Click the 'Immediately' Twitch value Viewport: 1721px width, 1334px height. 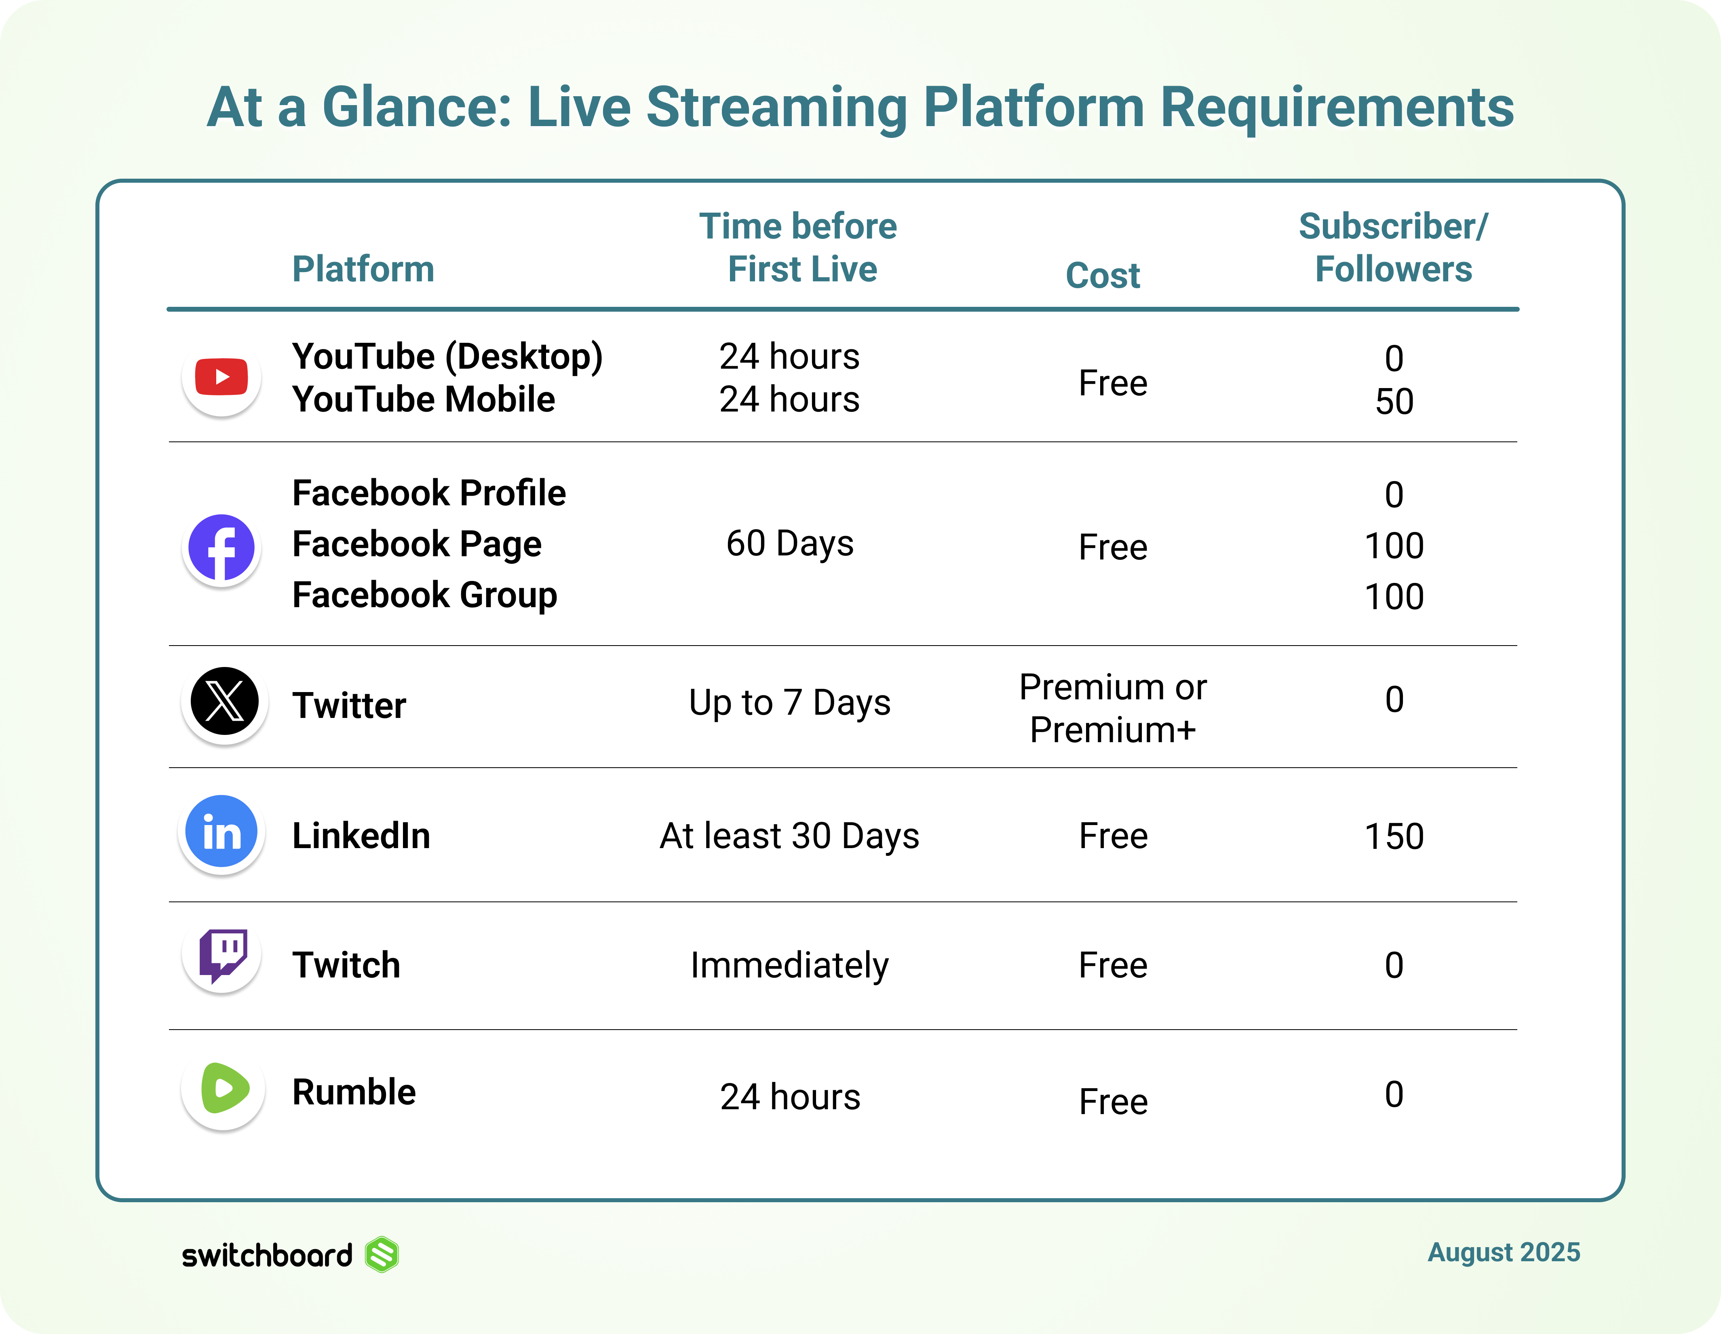[790, 967]
